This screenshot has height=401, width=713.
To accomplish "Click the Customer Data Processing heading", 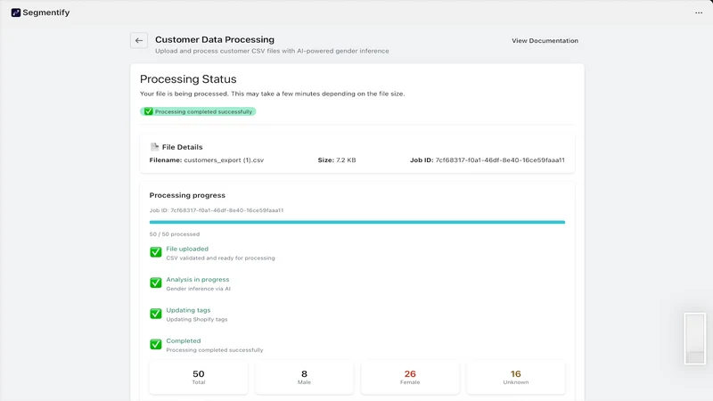I will [215, 39].
